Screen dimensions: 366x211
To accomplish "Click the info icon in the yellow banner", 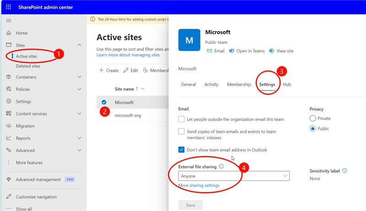I will pyautogui.click(x=93, y=19).
